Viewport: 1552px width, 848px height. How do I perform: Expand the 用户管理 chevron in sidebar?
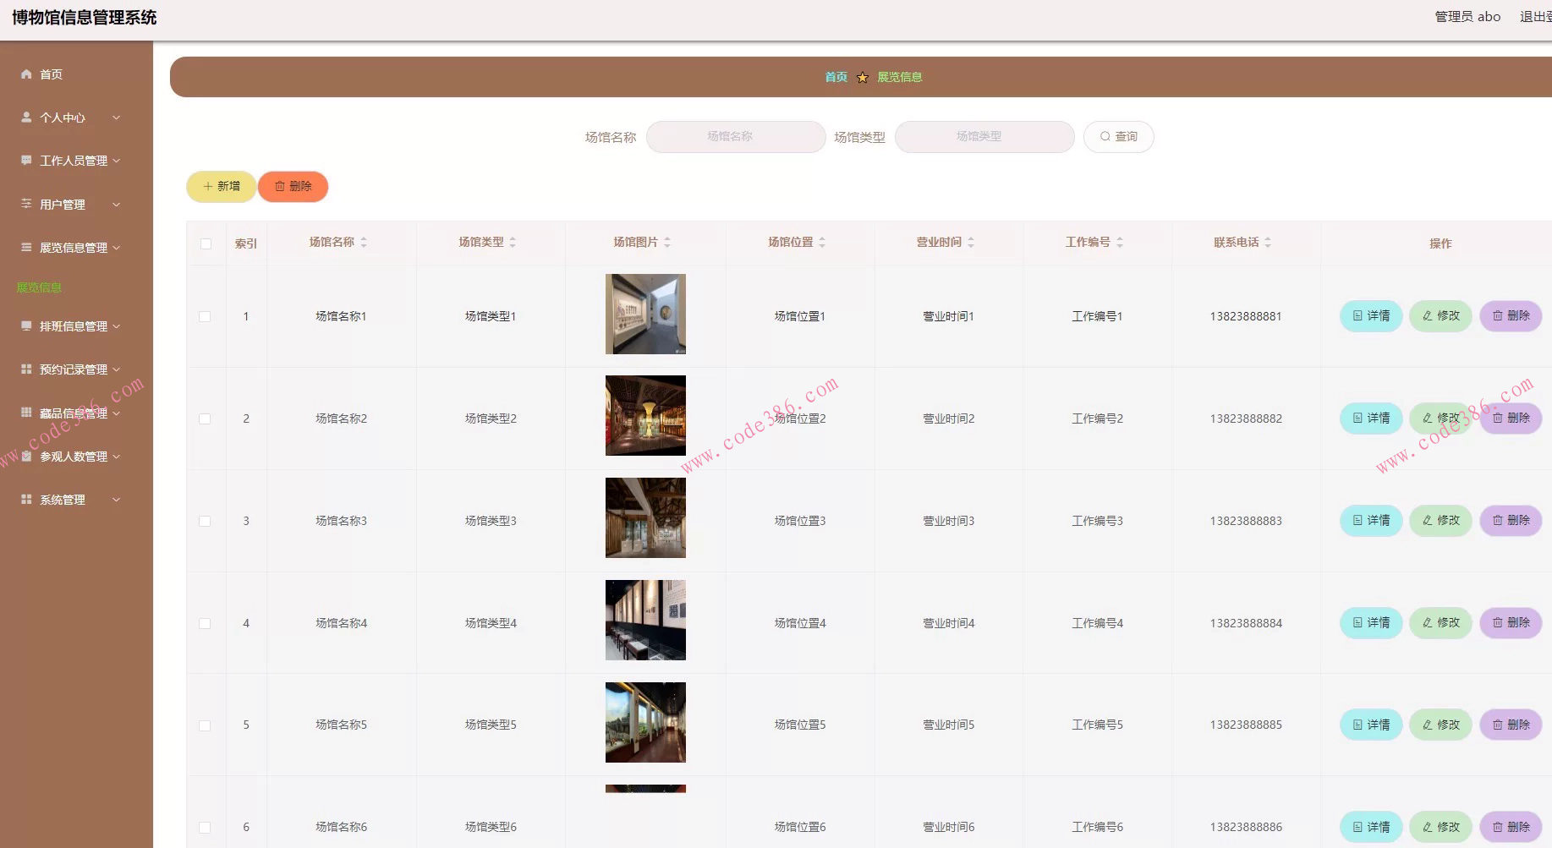(x=116, y=205)
